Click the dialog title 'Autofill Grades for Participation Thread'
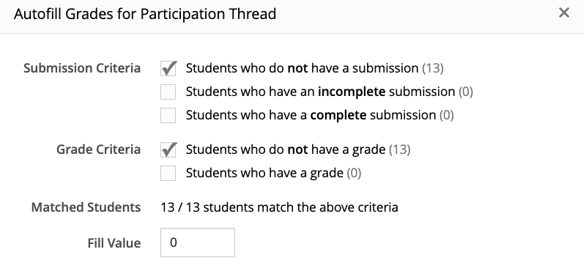Image resolution: width=583 pixels, height=274 pixels. click(145, 14)
